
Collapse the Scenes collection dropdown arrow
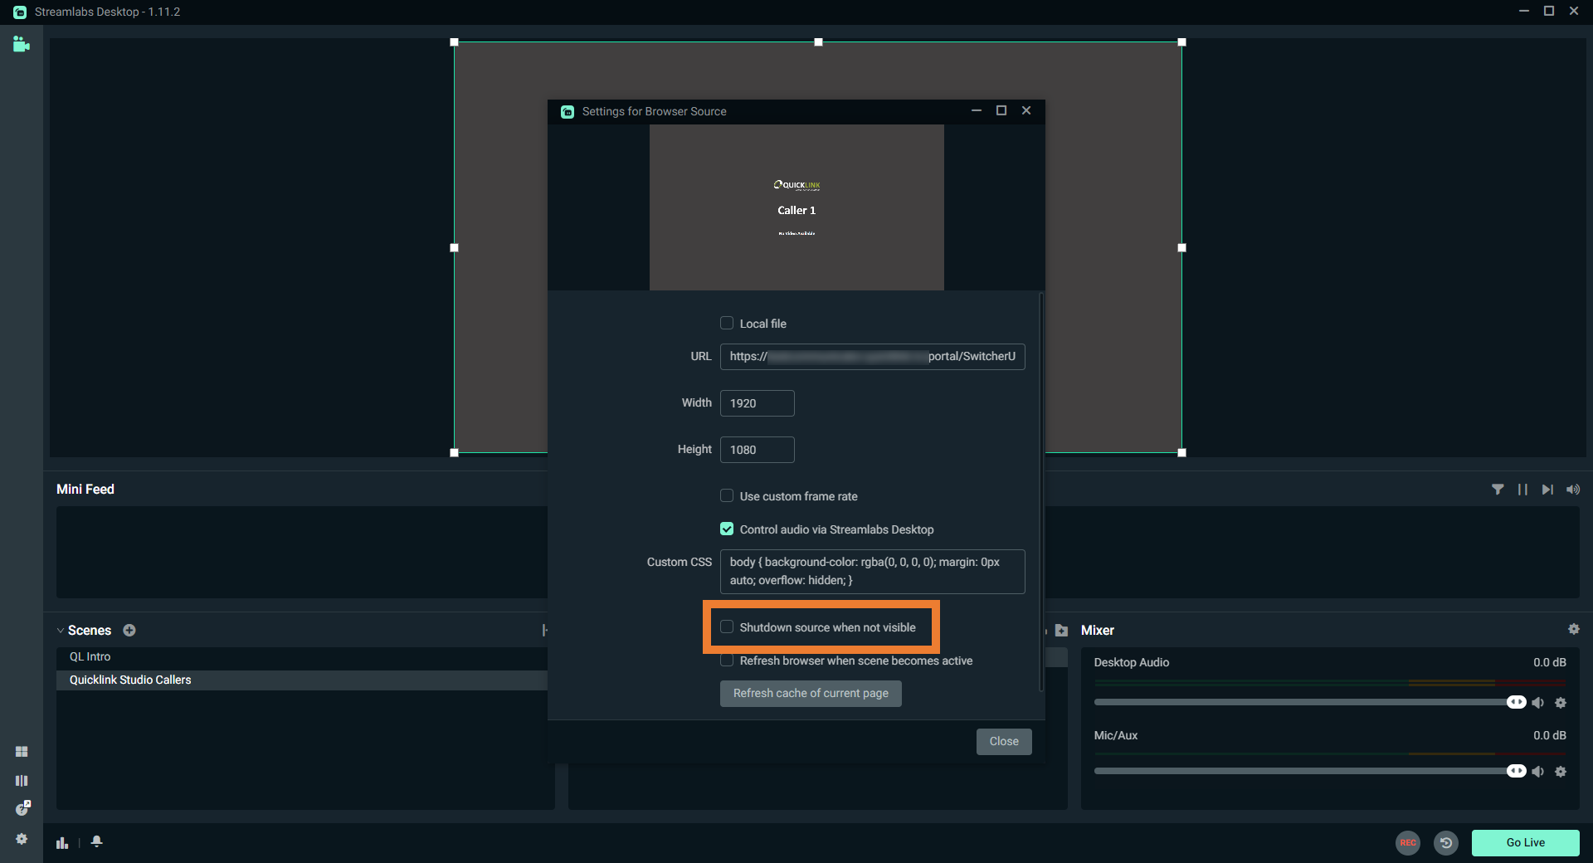point(61,631)
